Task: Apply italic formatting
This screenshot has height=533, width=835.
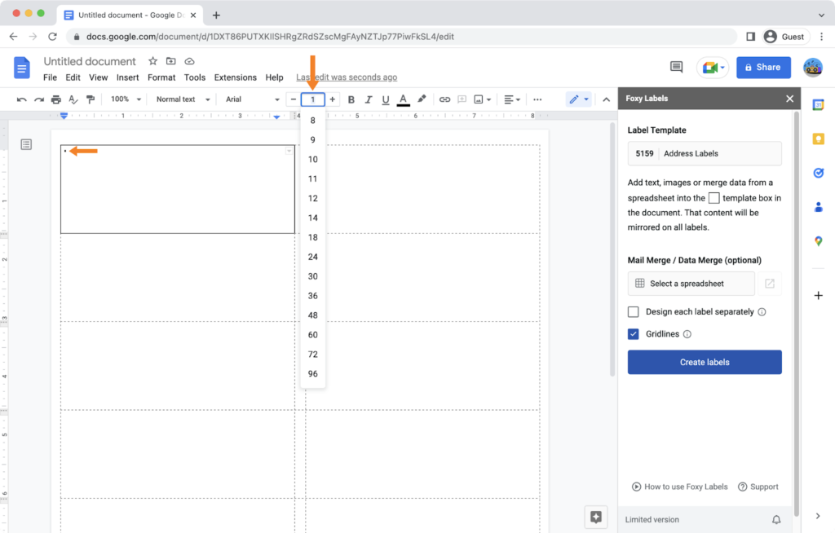Action: (368, 99)
